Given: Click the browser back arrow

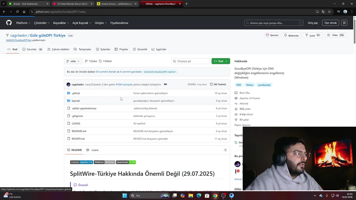Looking at the screenshot, I should click(4, 12).
